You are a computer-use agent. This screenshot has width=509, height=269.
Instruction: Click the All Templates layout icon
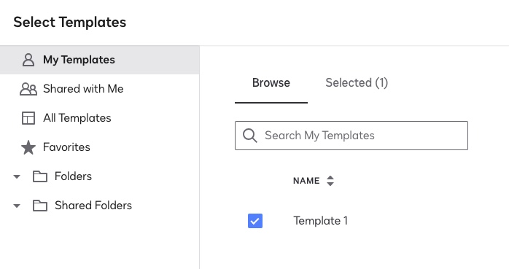click(x=28, y=118)
